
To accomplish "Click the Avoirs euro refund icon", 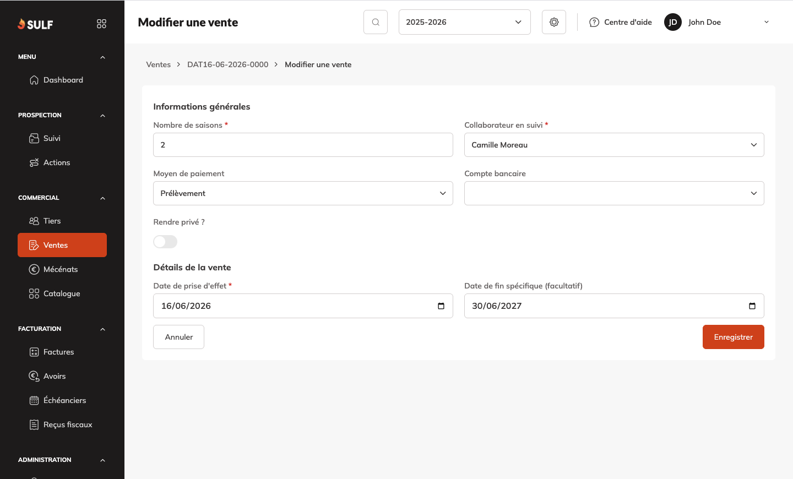I will [34, 376].
